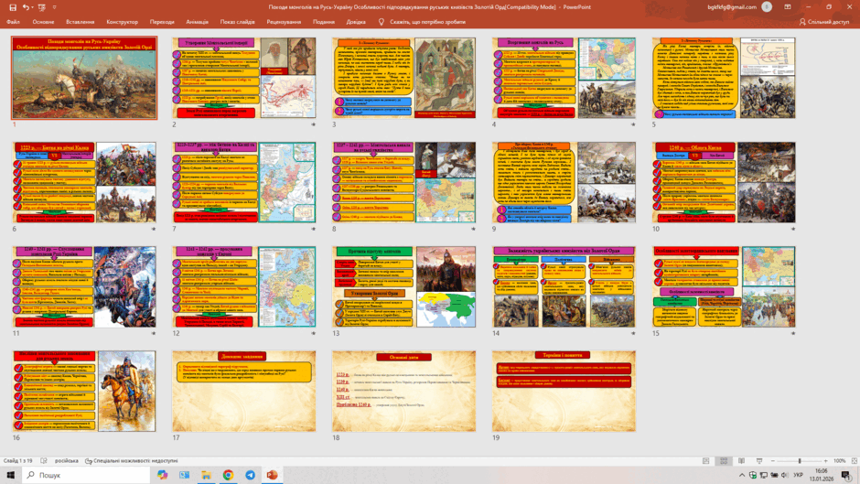Switch to the Основне ribbon tab
This screenshot has height=484, width=860.
tap(43, 22)
